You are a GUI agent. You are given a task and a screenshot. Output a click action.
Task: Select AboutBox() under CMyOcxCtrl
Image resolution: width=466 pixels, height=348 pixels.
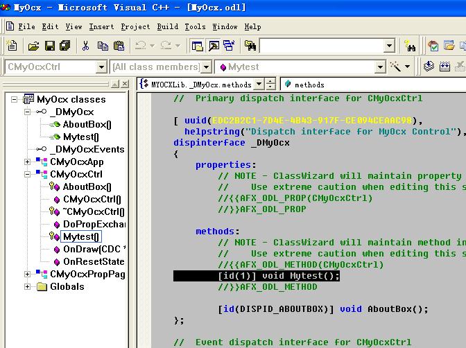(x=87, y=186)
